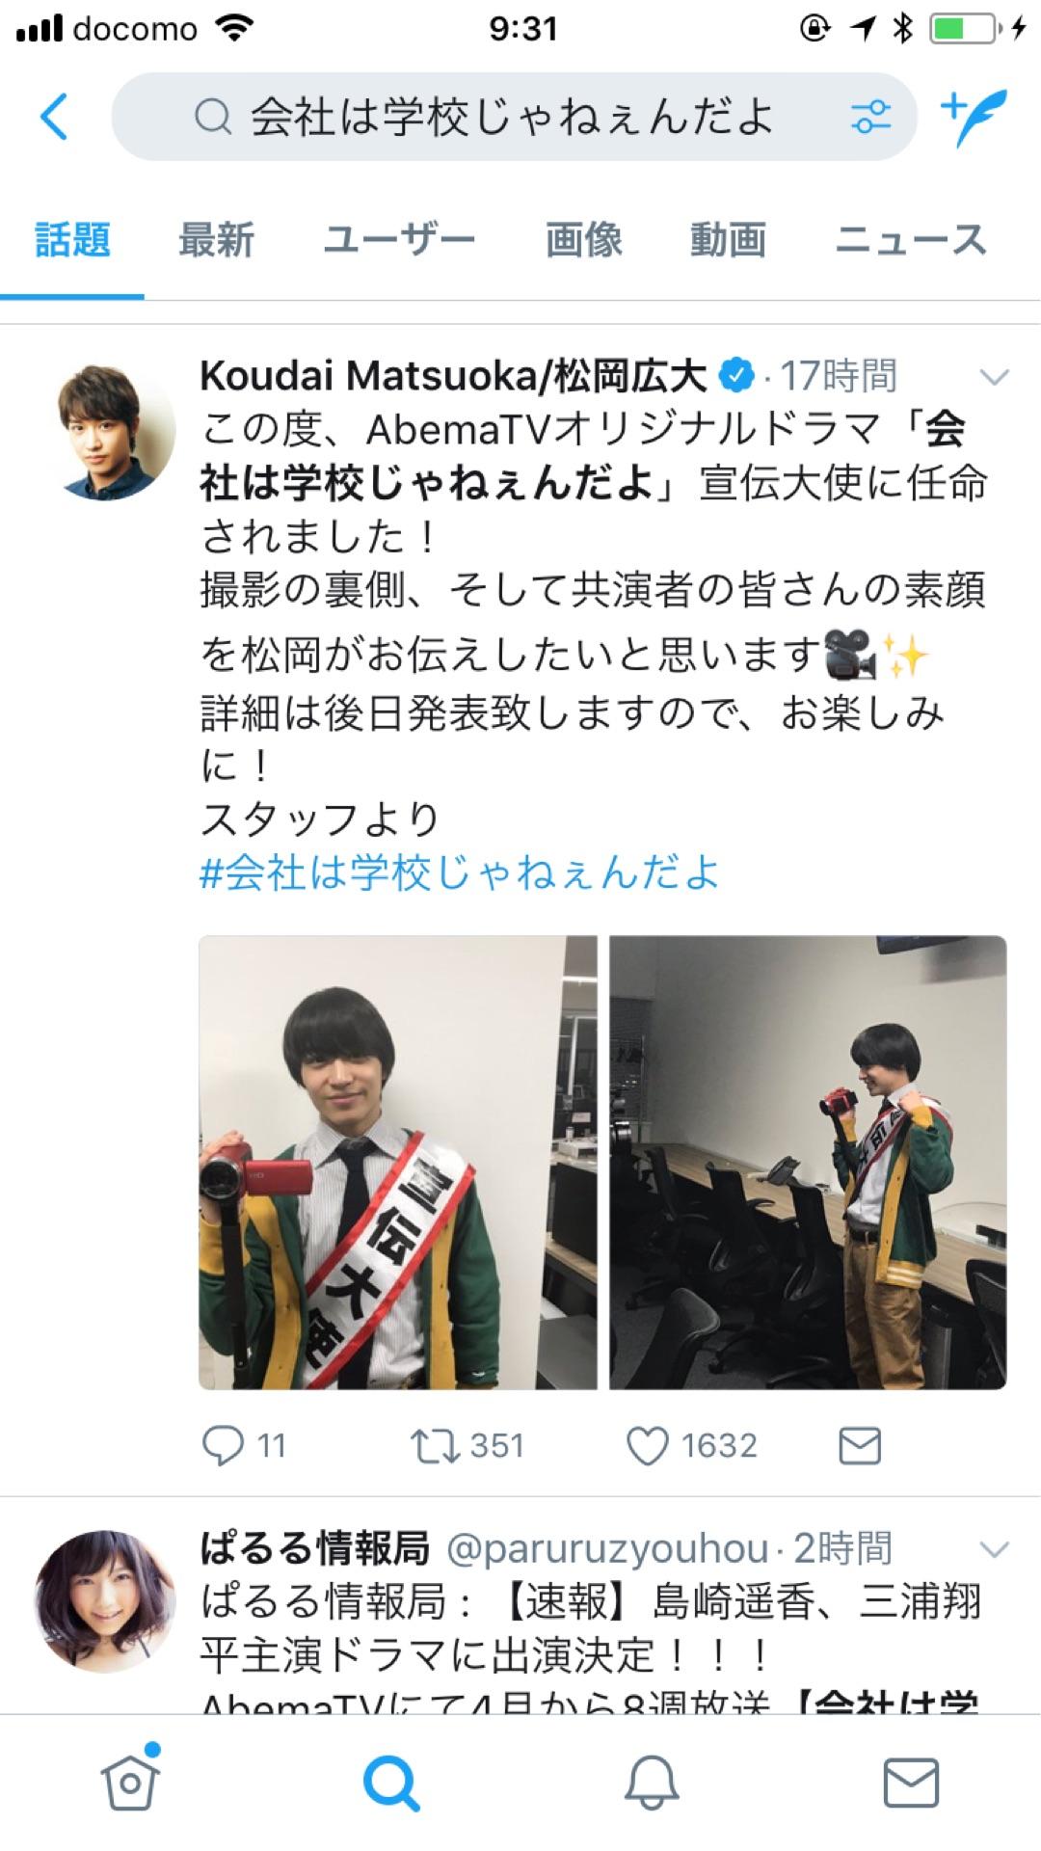Select the Search icon in bottom bar
1041x1851 pixels.
coord(391,1783)
